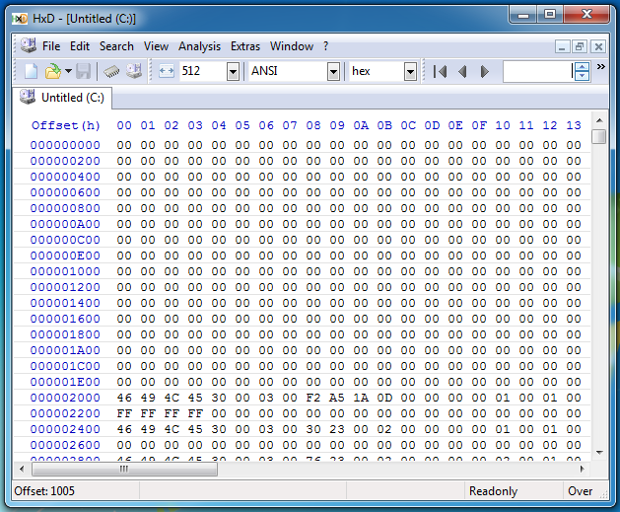Click the horizontal scrollbar right arrow
This screenshot has height=512, width=620.
(x=582, y=469)
